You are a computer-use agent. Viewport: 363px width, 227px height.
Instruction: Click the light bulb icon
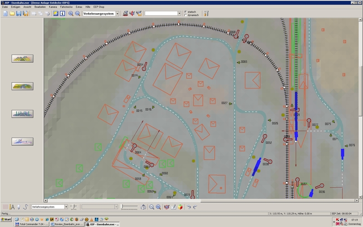tap(19, 207)
